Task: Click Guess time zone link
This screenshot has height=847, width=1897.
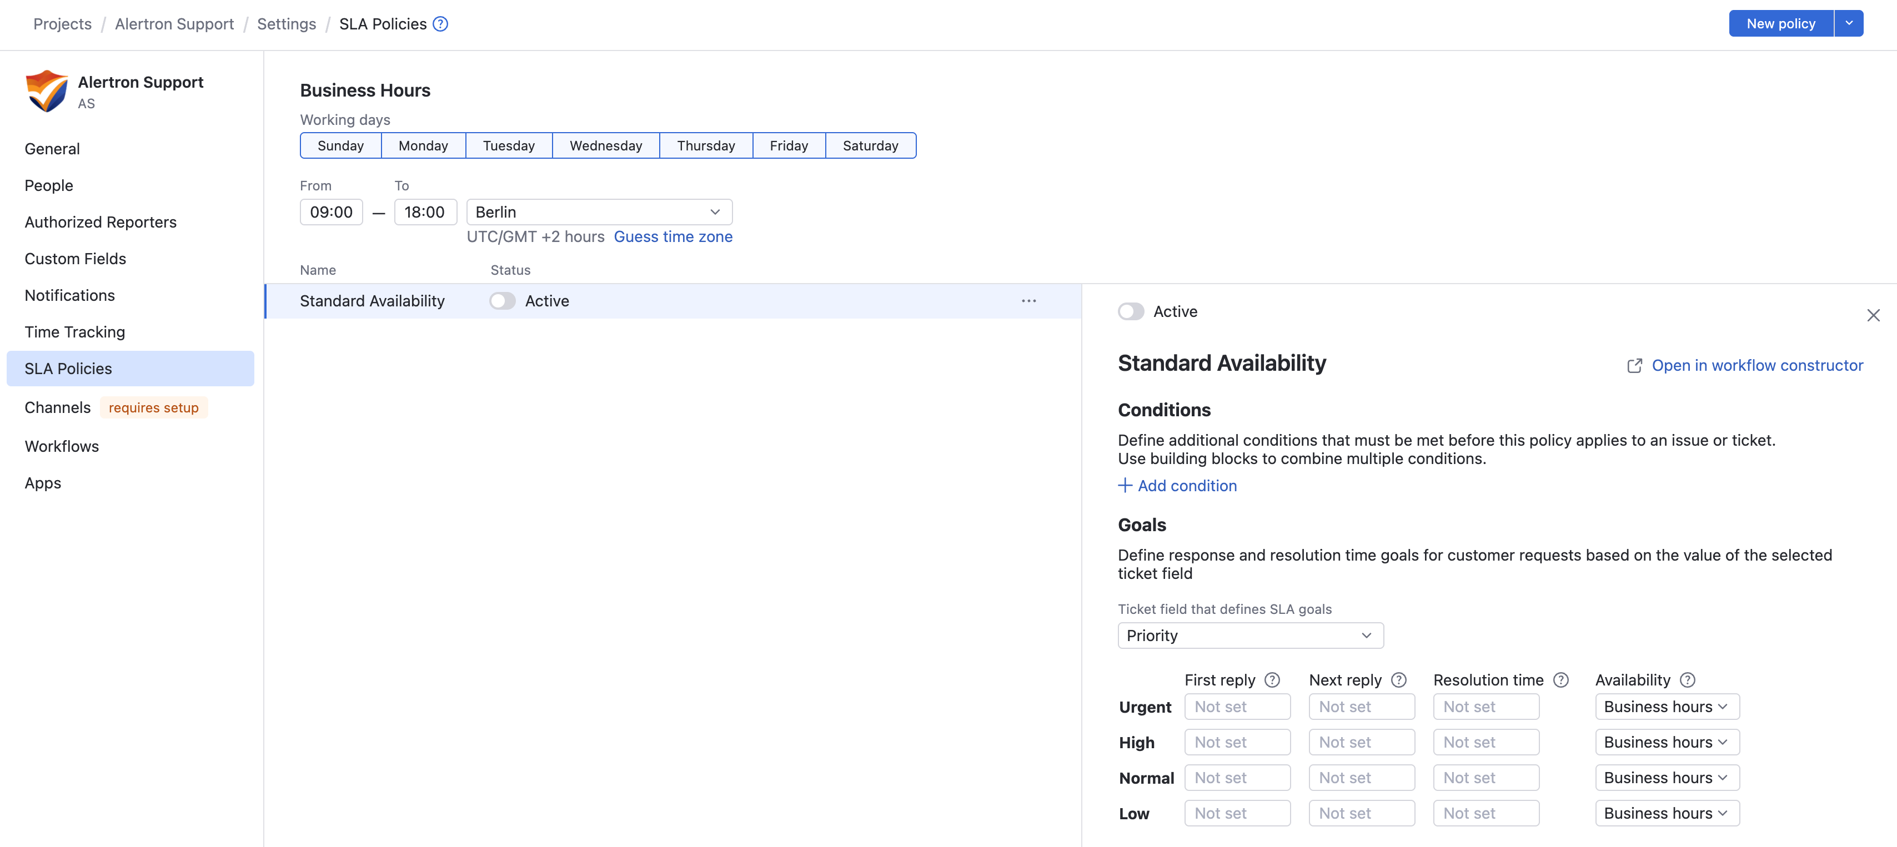Action: click(673, 237)
